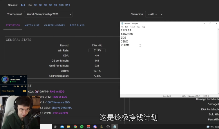
Task: Launch Google Chrome from taskbar
Action: (75, 127)
